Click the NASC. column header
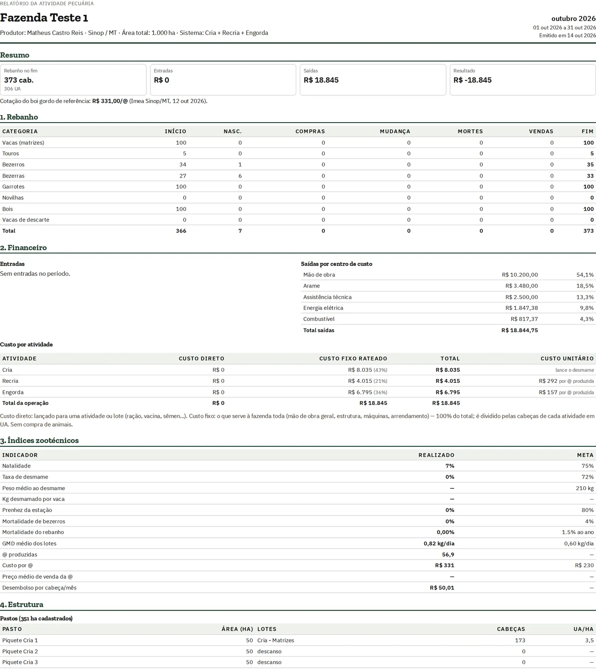This screenshot has height=669, width=596. coord(232,132)
